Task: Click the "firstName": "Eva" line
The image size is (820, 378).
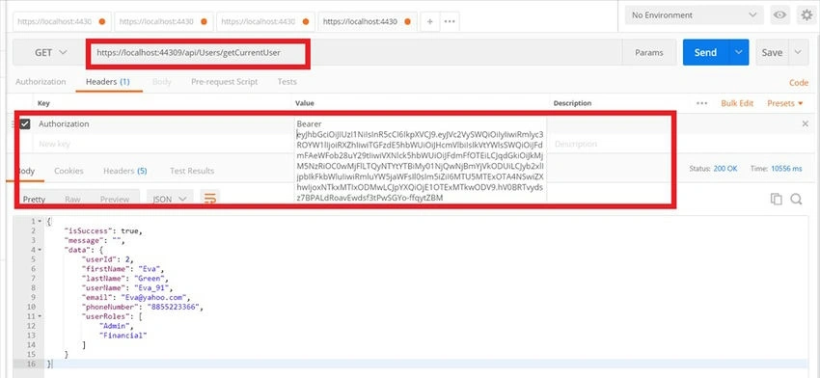Action: click(123, 269)
